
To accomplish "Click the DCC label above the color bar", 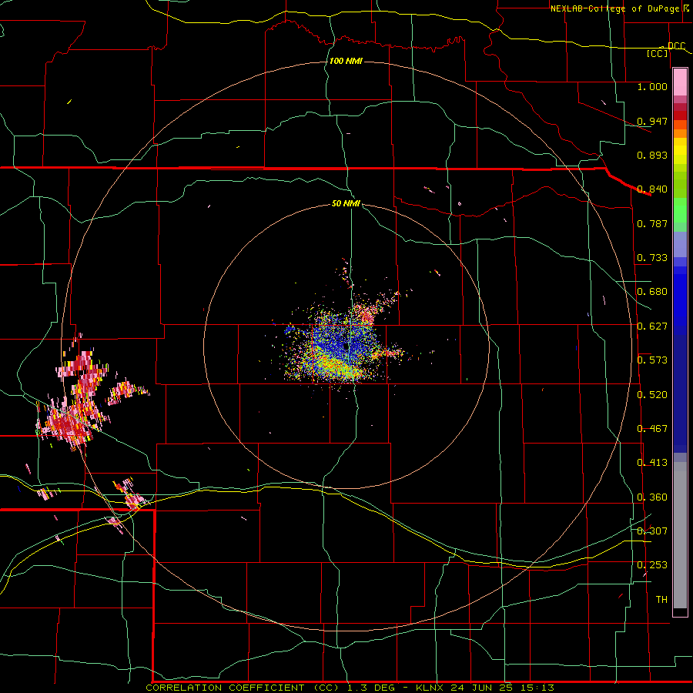I will tap(676, 46).
